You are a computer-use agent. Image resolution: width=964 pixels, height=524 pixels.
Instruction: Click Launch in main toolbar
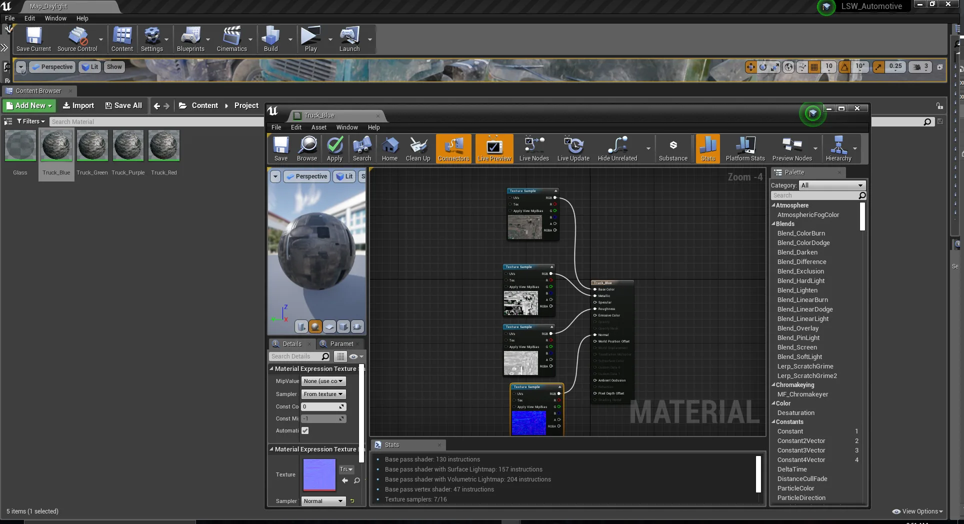tap(349, 39)
